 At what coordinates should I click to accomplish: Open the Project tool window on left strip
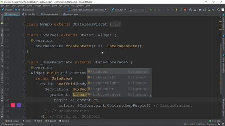(x=2, y=19)
